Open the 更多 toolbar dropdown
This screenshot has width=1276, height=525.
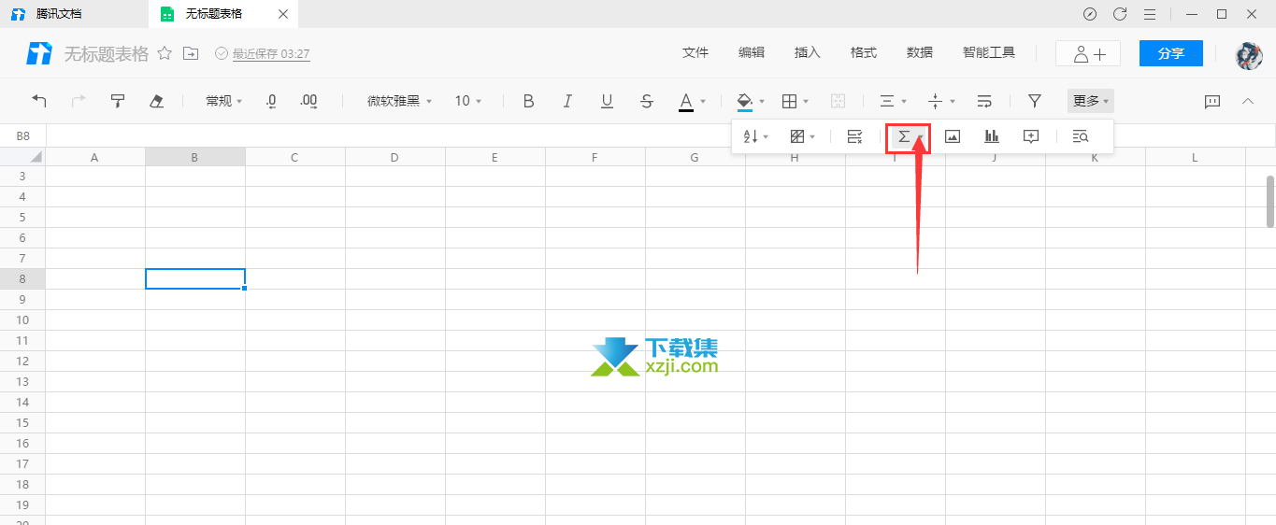(x=1091, y=101)
